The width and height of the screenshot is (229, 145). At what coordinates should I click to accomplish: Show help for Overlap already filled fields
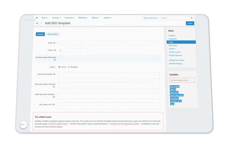55,60
